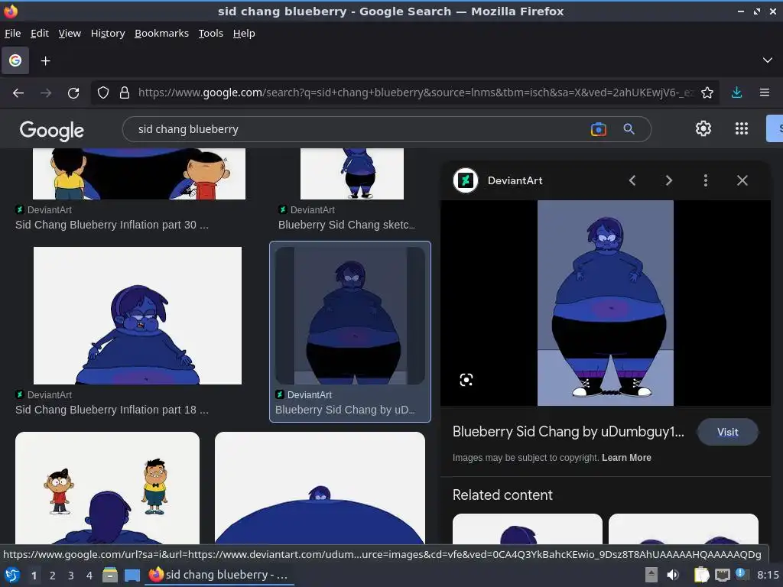Open the removable media eject tray icon
Image resolution: width=783 pixels, height=587 pixels.
coord(651,575)
